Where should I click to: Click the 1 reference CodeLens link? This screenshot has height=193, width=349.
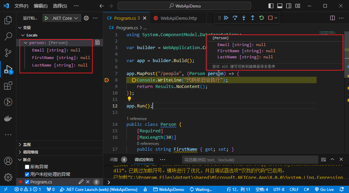pos(136,119)
